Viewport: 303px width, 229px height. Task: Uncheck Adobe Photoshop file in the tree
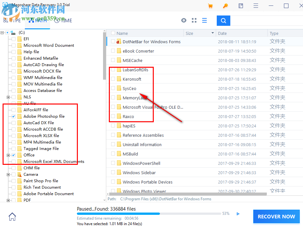[x=13, y=116]
